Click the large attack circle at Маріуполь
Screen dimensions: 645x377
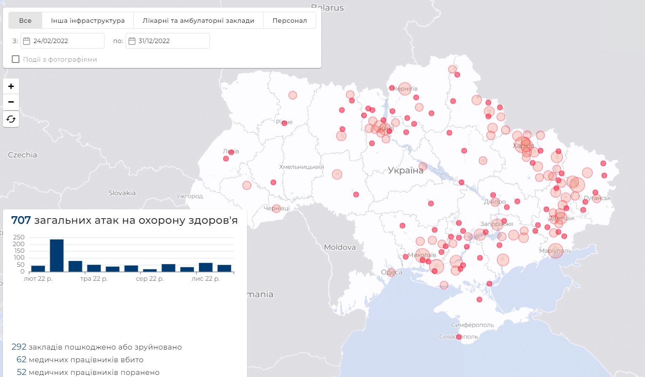[556, 250]
